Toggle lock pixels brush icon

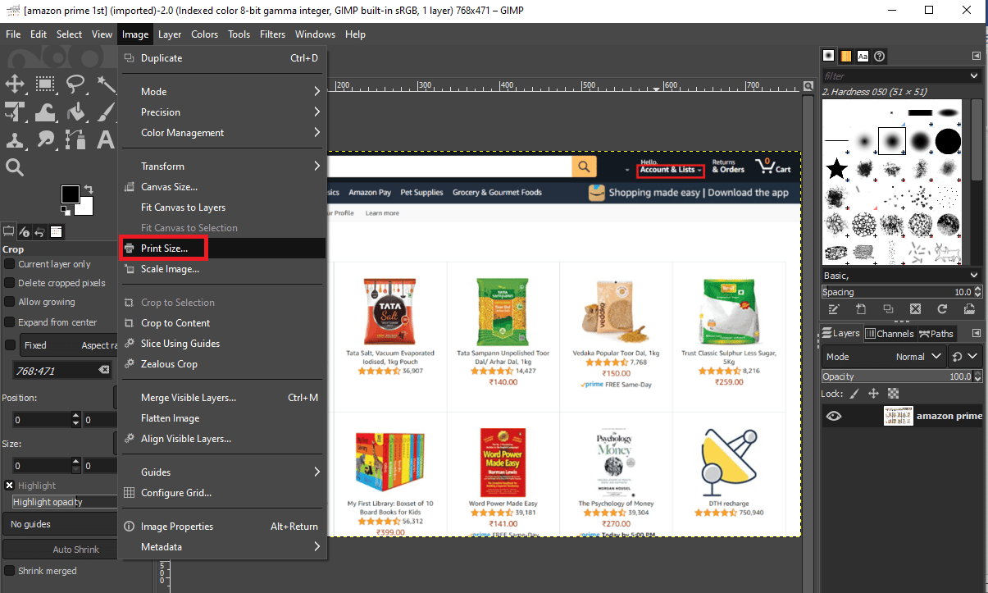tap(854, 394)
